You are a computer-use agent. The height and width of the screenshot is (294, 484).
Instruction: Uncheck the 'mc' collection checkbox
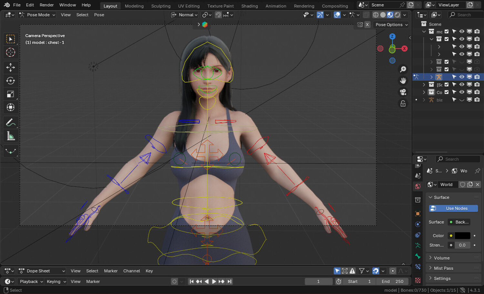pyautogui.click(x=447, y=31)
